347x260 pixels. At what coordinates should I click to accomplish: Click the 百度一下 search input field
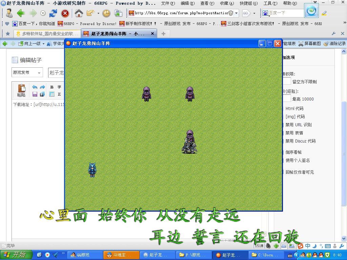pyautogui.click(x=286, y=13)
